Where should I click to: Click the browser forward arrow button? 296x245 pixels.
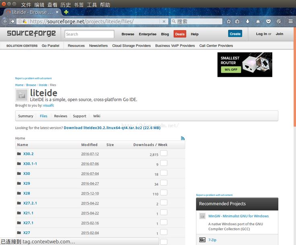pyautogui.click(x=12, y=21)
